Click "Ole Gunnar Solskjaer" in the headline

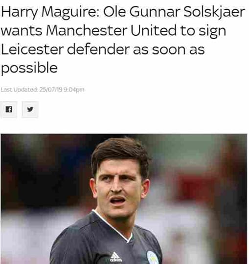pos(174,12)
